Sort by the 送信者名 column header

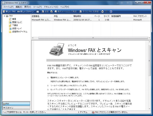point(42,16)
